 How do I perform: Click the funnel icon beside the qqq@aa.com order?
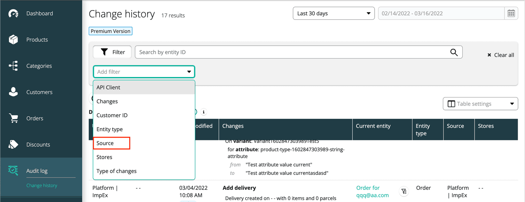pyautogui.click(x=404, y=191)
